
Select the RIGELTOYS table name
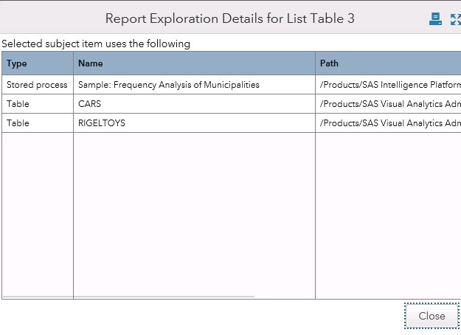coord(102,123)
